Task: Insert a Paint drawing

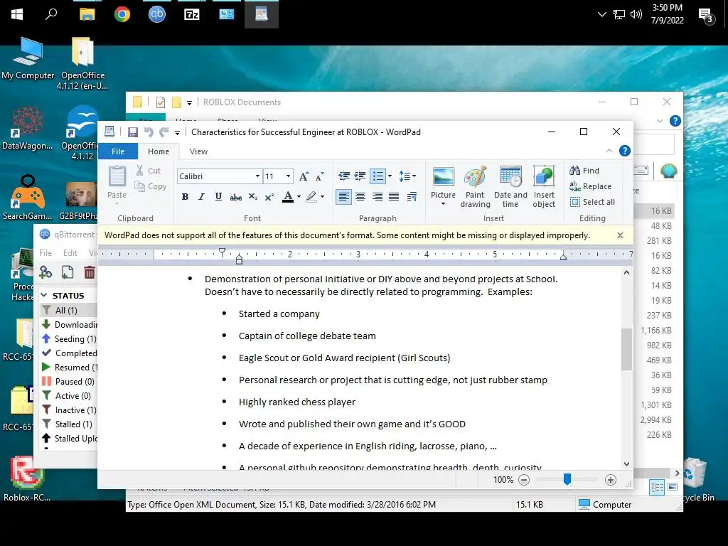Action: coord(475,187)
